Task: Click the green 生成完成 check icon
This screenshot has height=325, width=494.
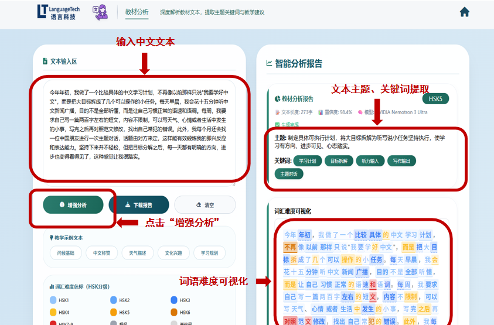Action: click(x=277, y=125)
